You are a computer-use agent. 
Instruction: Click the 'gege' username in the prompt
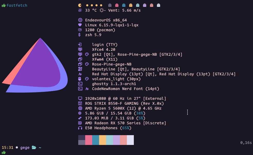[x=25, y=148]
